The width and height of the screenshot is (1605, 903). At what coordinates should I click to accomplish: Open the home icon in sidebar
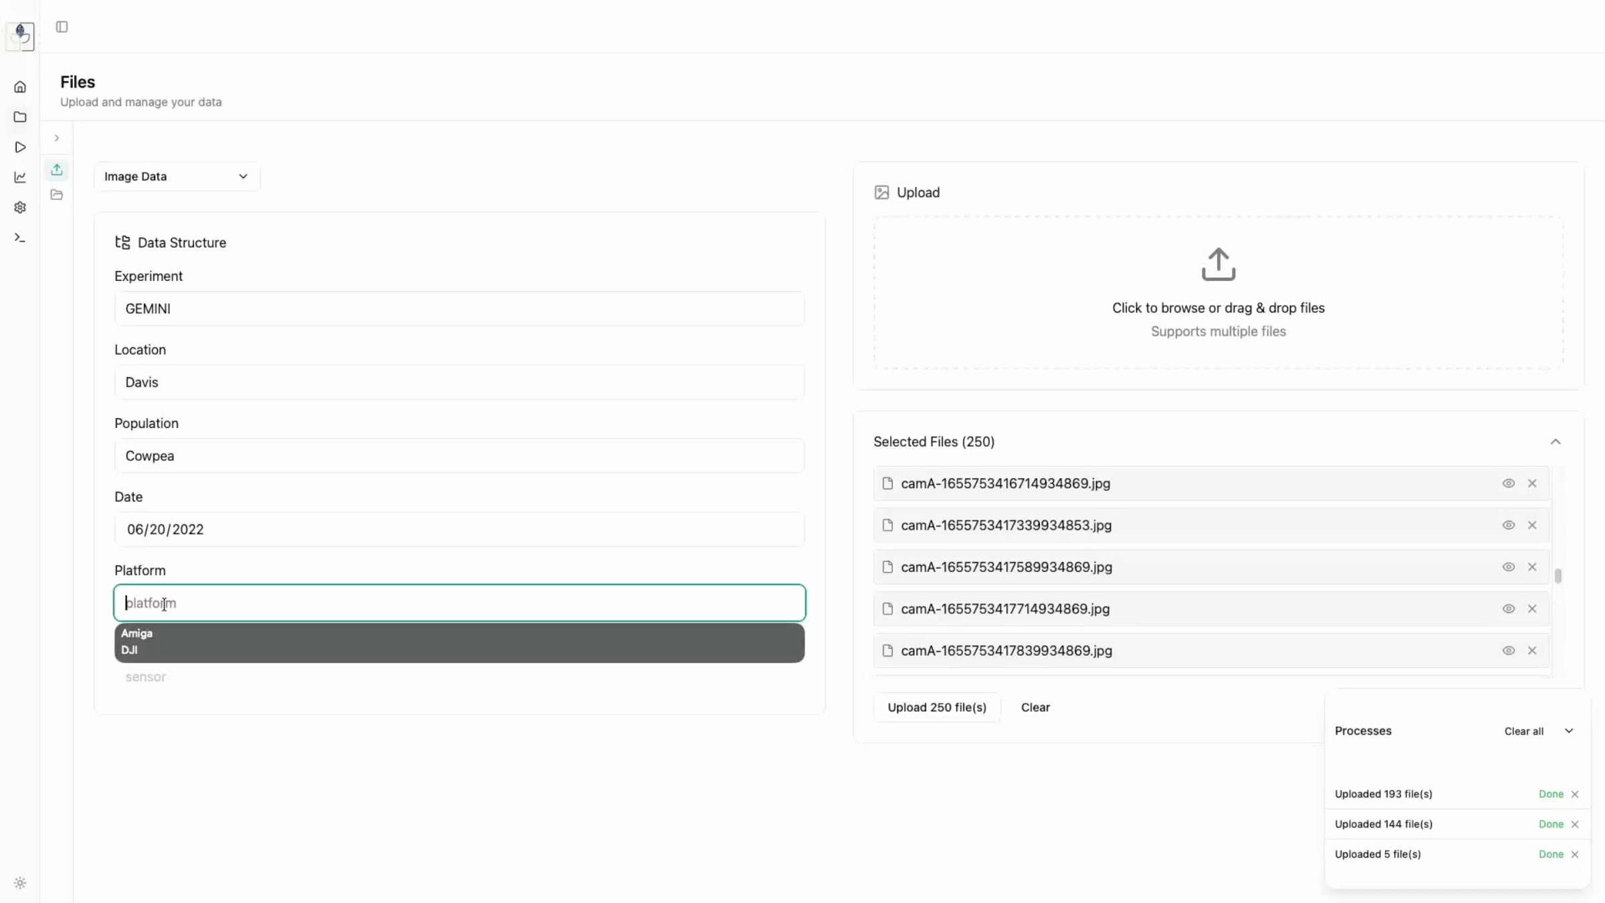tap(20, 87)
